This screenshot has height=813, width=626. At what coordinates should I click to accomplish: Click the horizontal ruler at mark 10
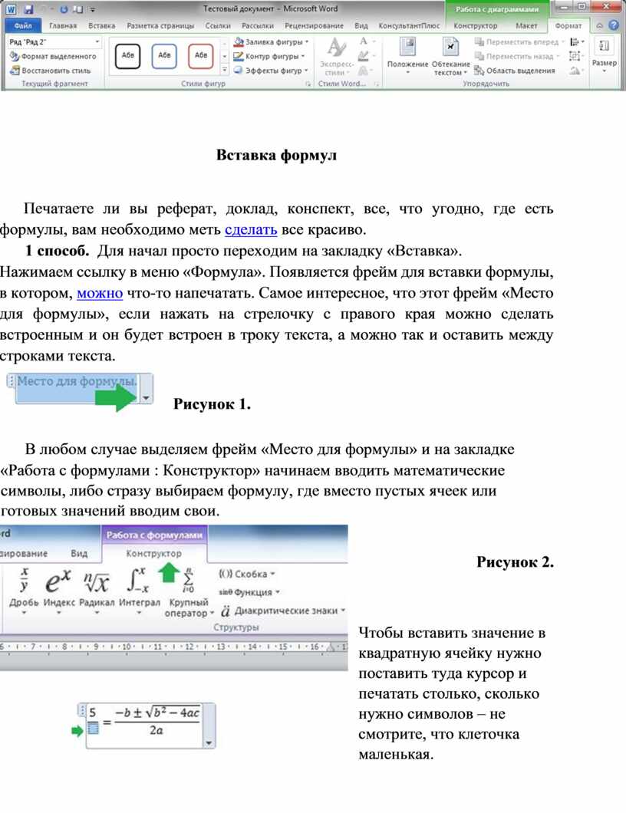click(127, 647)
